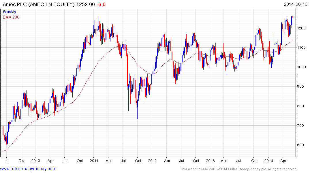
Task: Click the 2014 year axis label
Action: point(268,161)
